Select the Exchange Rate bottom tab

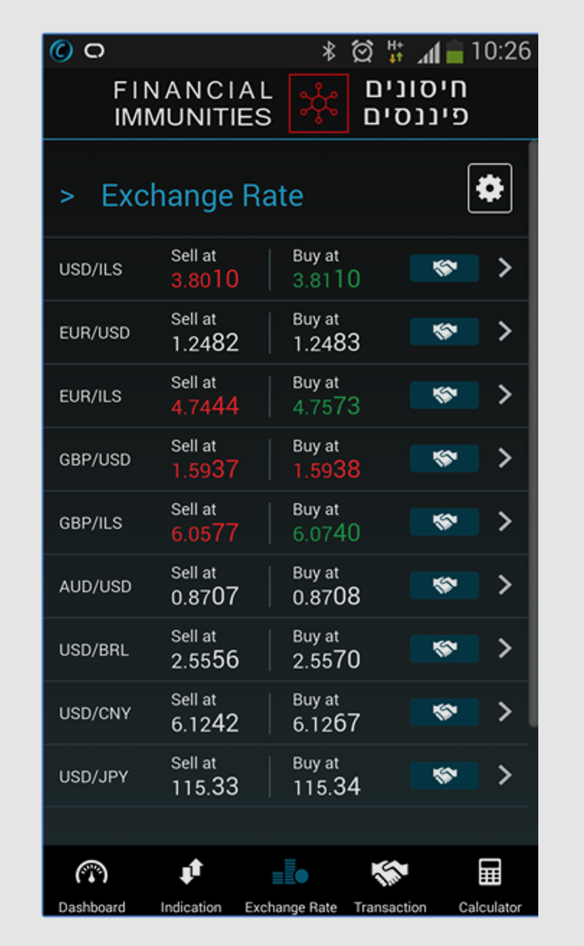pos(291,885)
